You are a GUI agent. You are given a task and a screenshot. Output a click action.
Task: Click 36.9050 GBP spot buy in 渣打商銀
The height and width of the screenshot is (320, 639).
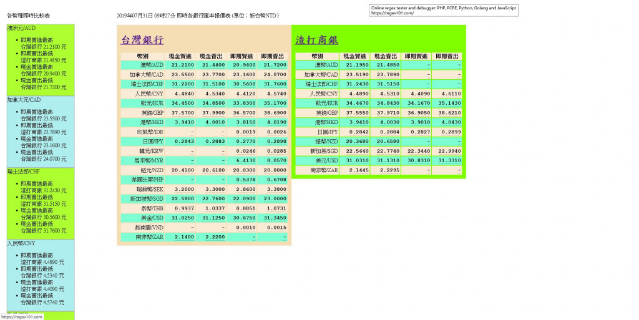pyautogui.click(x=419, y=113)
